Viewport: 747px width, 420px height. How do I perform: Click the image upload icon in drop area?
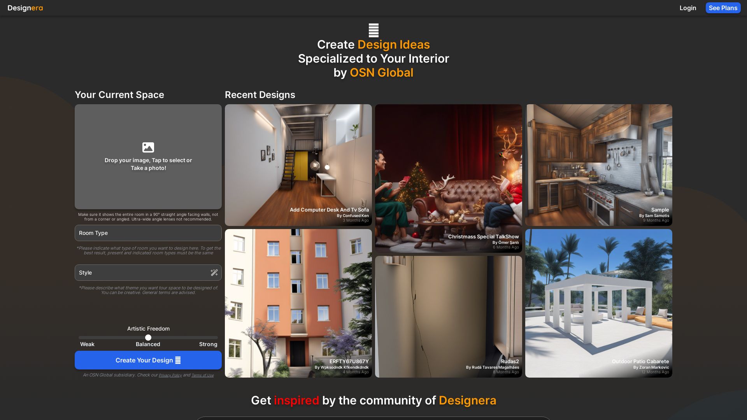pyautogui.click(x=148, y=147)
